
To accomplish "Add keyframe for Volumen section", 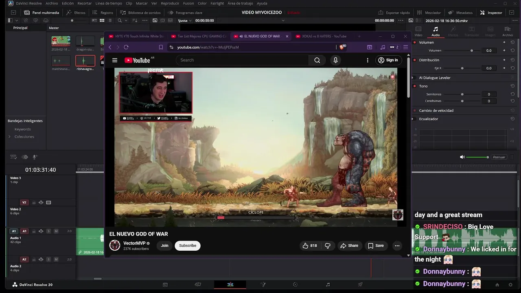I will (x=504, y=42).
